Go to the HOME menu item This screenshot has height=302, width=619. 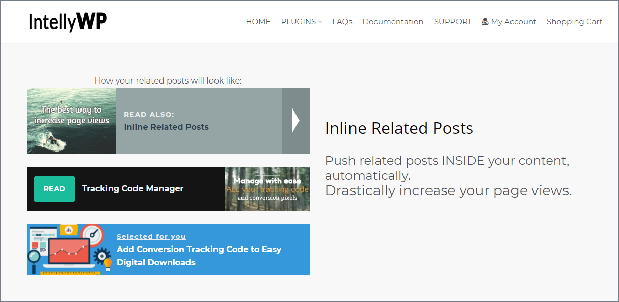coord(258,22)
